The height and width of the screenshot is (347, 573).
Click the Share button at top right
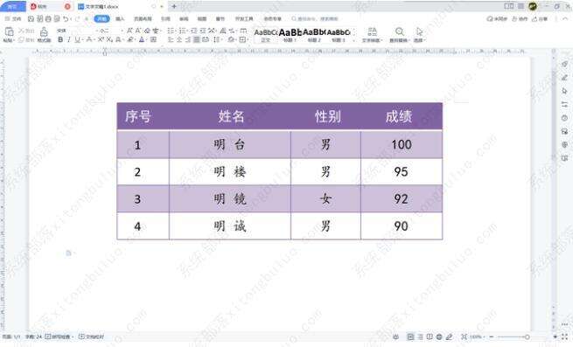[540, 18]
